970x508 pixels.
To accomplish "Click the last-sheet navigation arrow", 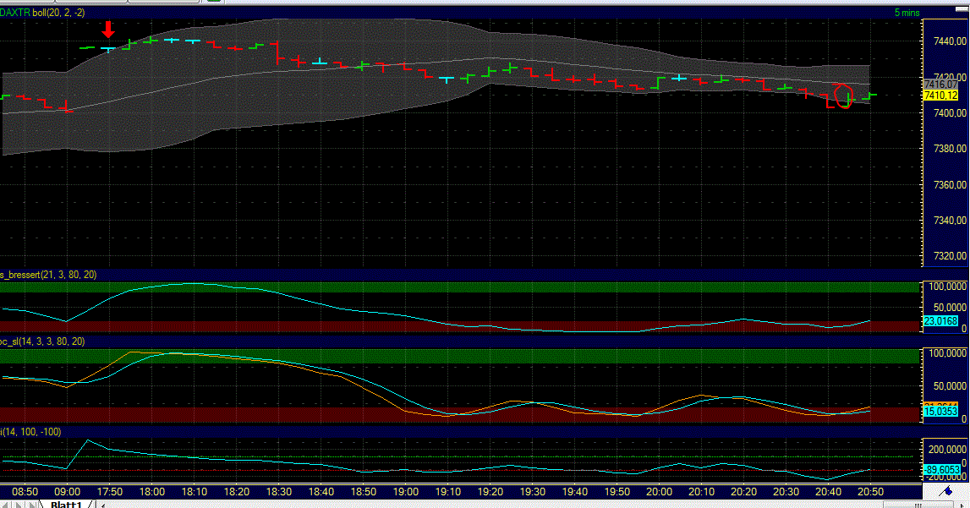I will click(39, 505).
